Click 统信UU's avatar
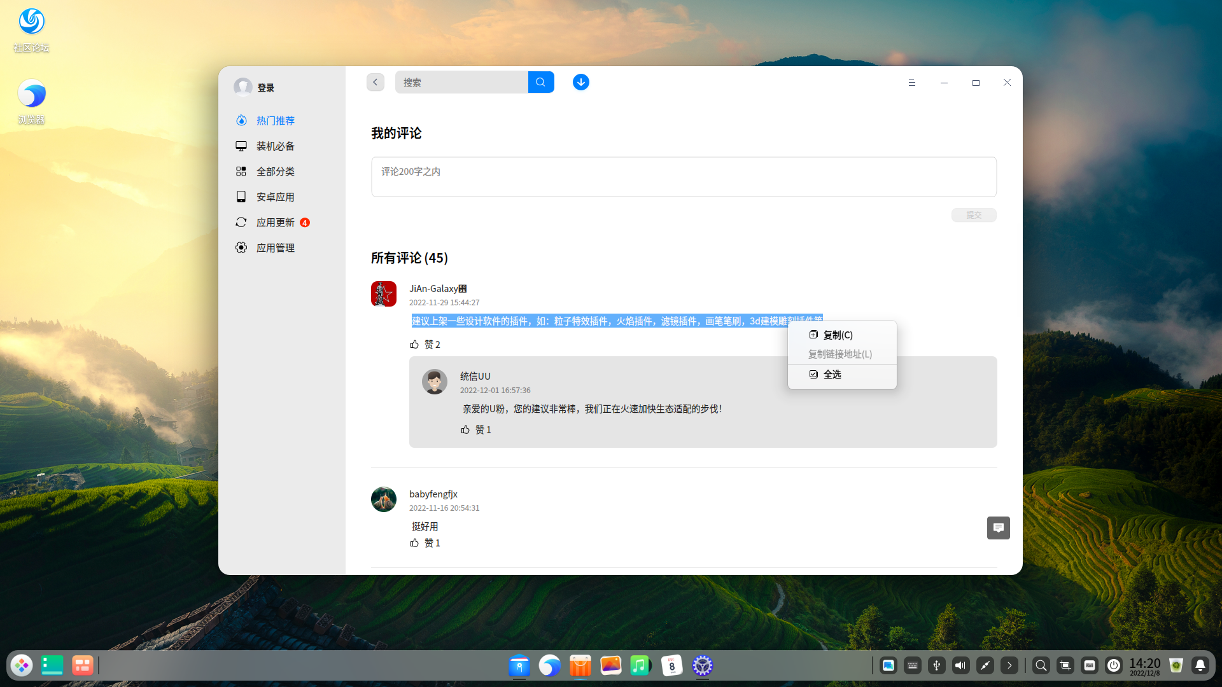Viewport: 1222px width, 687px height. pos(435,382)
